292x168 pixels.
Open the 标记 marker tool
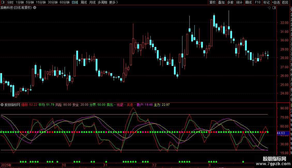266,3
